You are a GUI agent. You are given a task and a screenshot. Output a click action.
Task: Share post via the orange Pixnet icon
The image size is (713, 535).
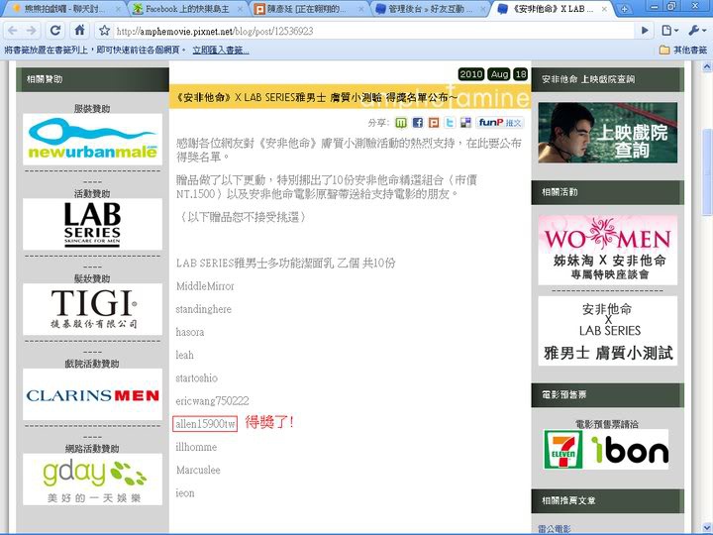(434, 123)
